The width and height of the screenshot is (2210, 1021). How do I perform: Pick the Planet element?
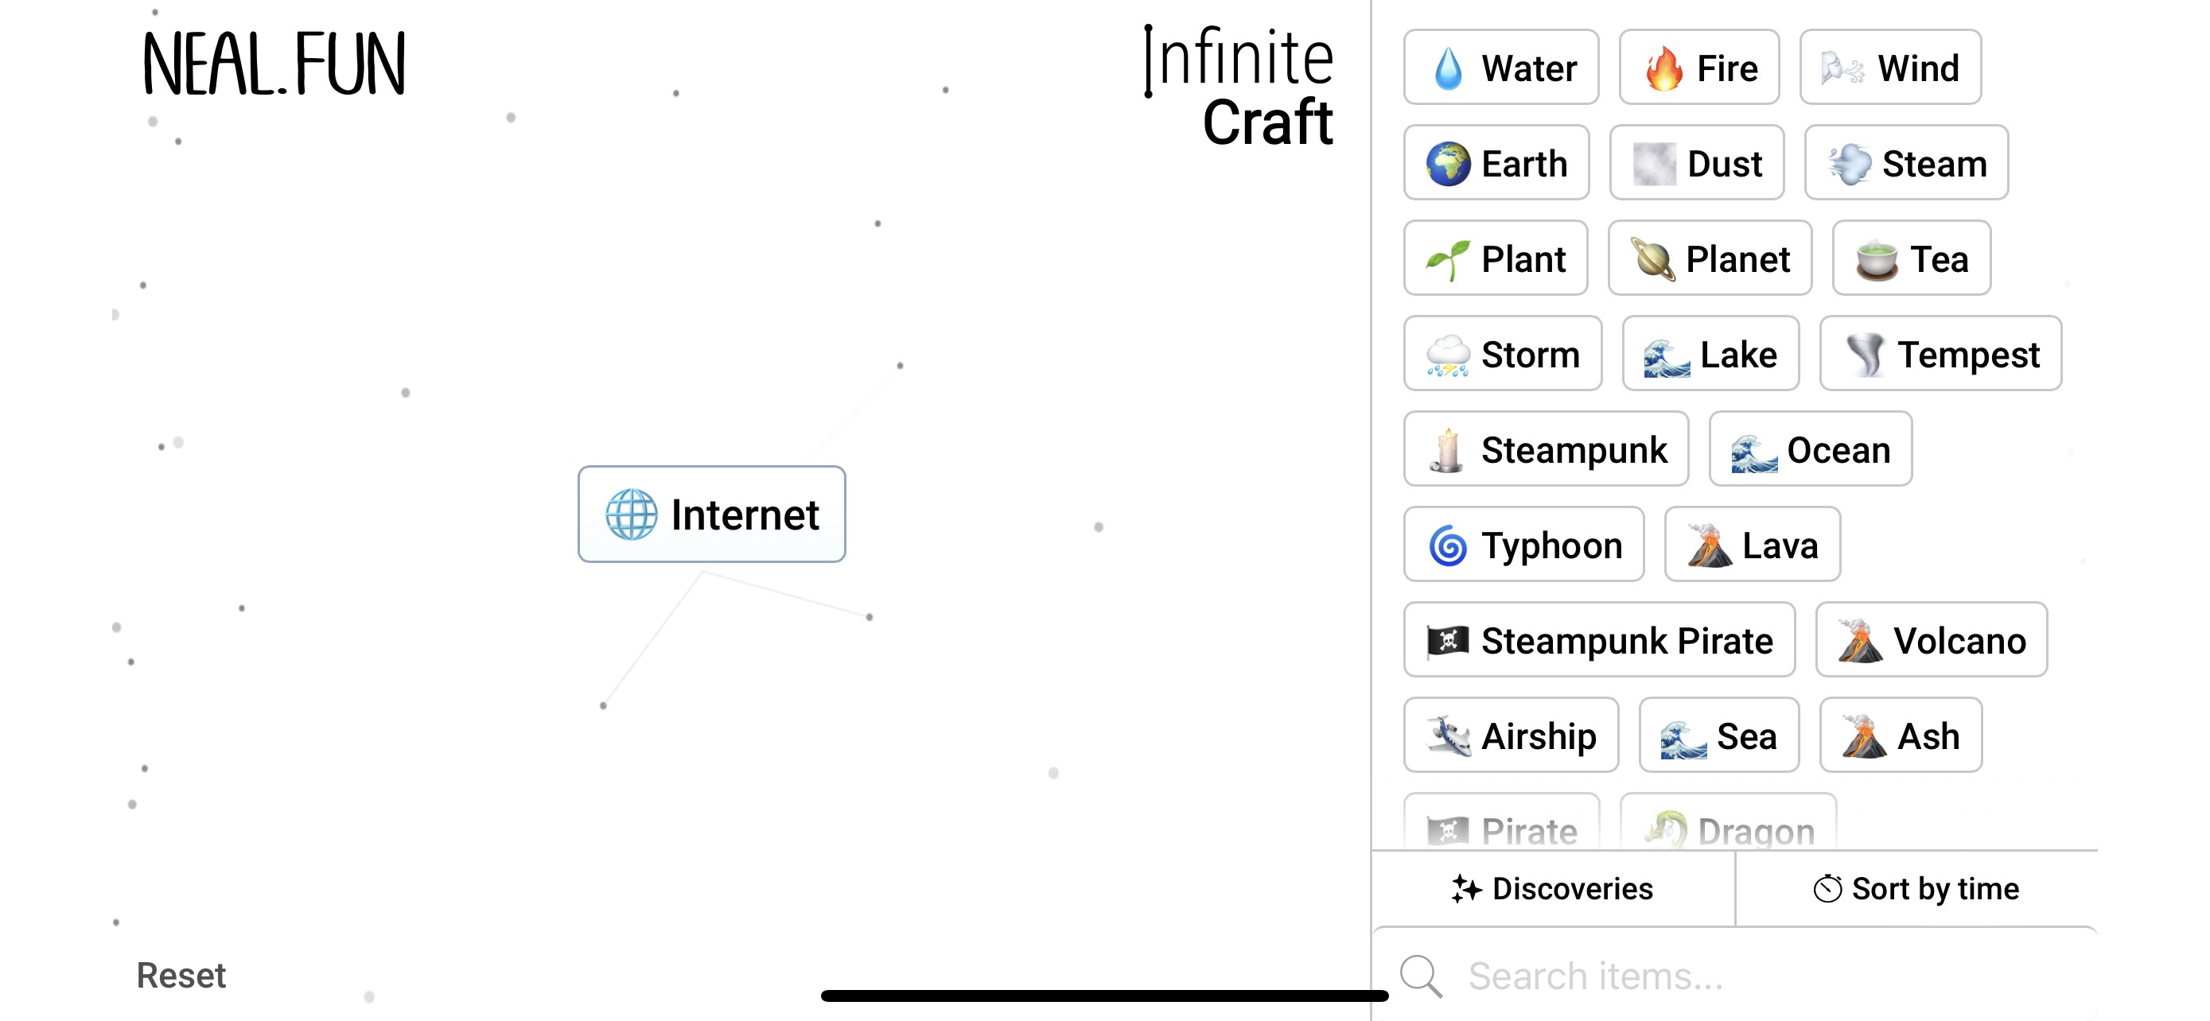(1709, 258)
